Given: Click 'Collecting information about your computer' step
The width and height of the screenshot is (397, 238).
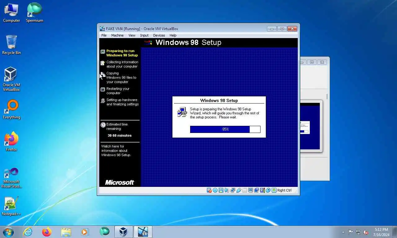Looking at the screenshot, I should click(122, 64).
